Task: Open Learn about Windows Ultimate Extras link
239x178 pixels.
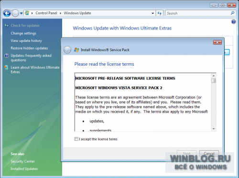Action: coord(35,69)
